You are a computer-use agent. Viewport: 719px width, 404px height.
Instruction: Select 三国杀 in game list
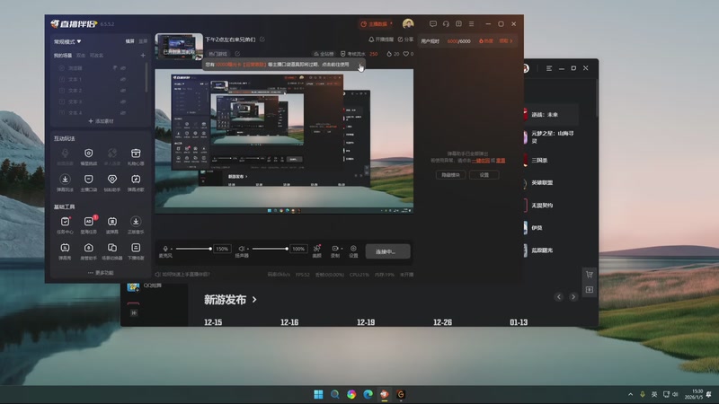[540, 161]
